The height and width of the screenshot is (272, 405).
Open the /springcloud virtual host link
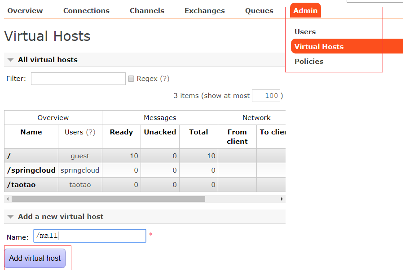31,170
